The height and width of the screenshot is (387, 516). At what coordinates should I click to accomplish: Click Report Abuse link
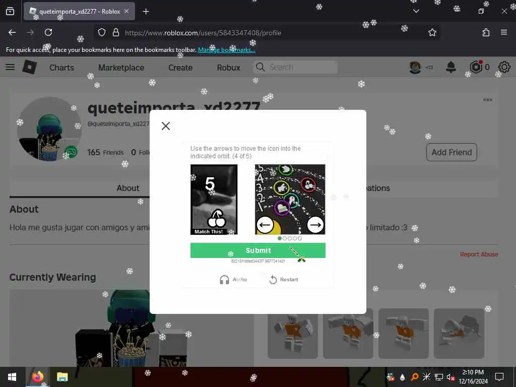click(479, 254)
